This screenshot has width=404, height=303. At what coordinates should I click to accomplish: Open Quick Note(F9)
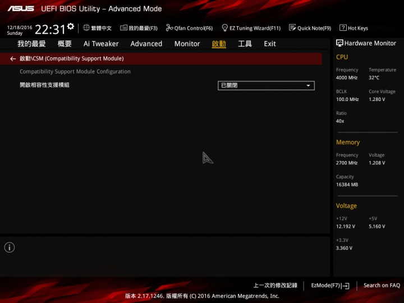(310, 28)
